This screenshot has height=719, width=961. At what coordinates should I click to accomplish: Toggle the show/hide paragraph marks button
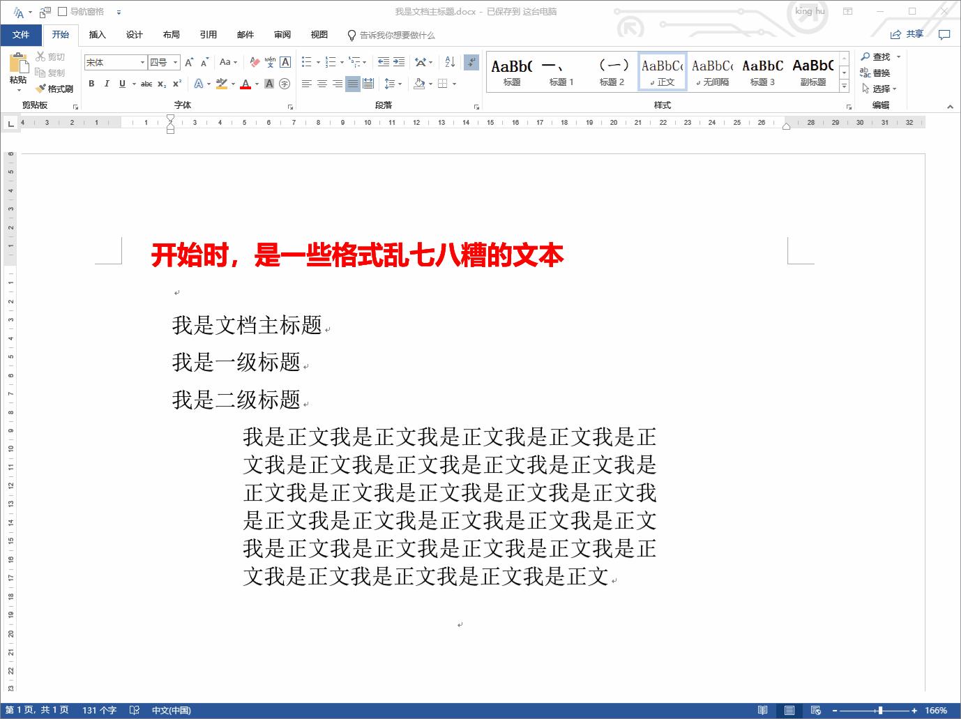coord(472,62)
